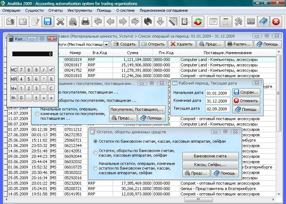
Task: Select radio for opening balances, operations by customers
Action: (x=37, y=114)
